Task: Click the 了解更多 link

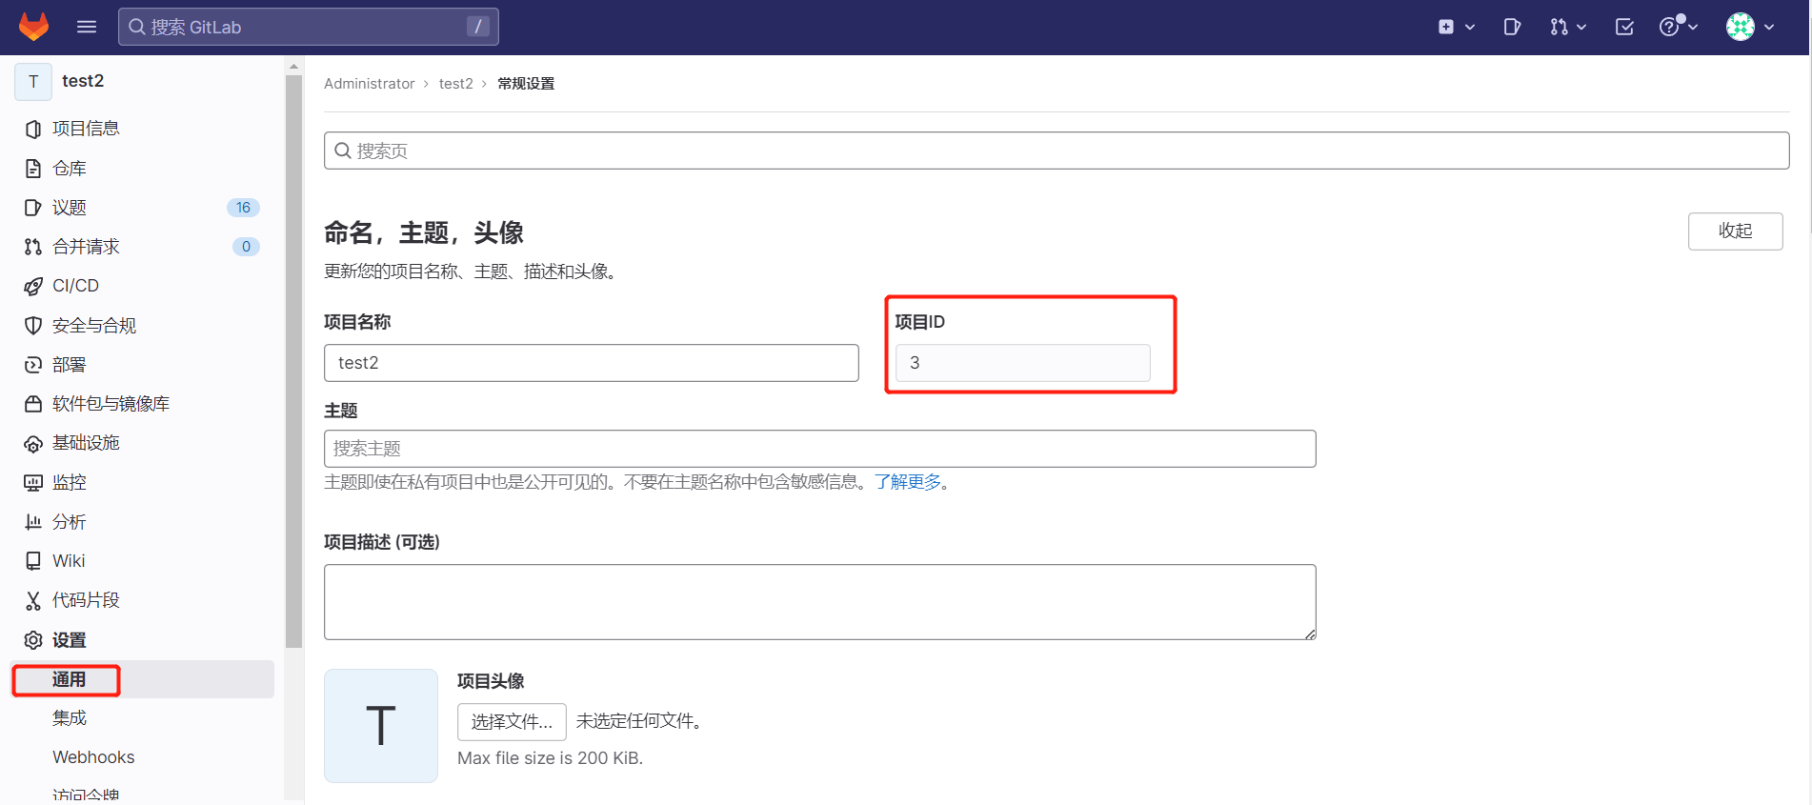Action: [x=908, y=482]
